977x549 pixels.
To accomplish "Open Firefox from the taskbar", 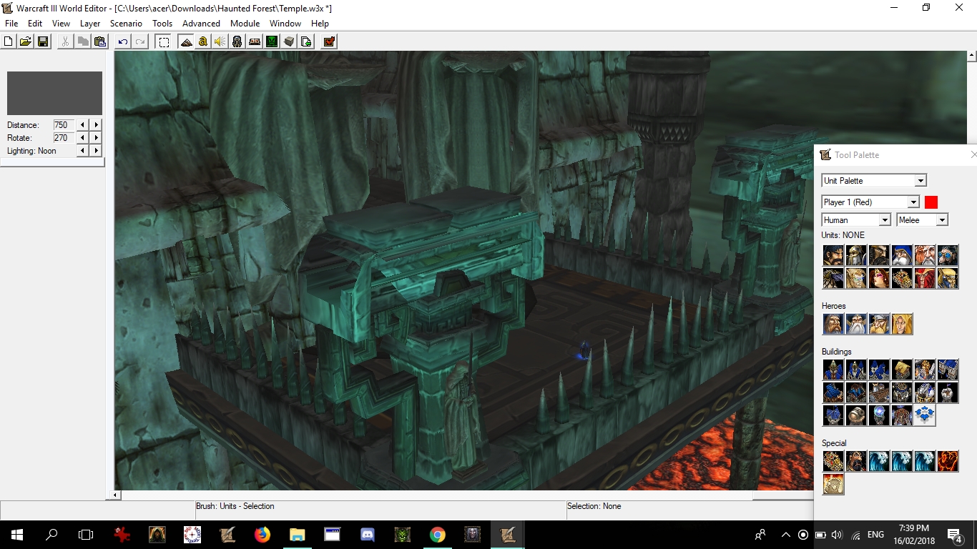I will tap(262, 534).
